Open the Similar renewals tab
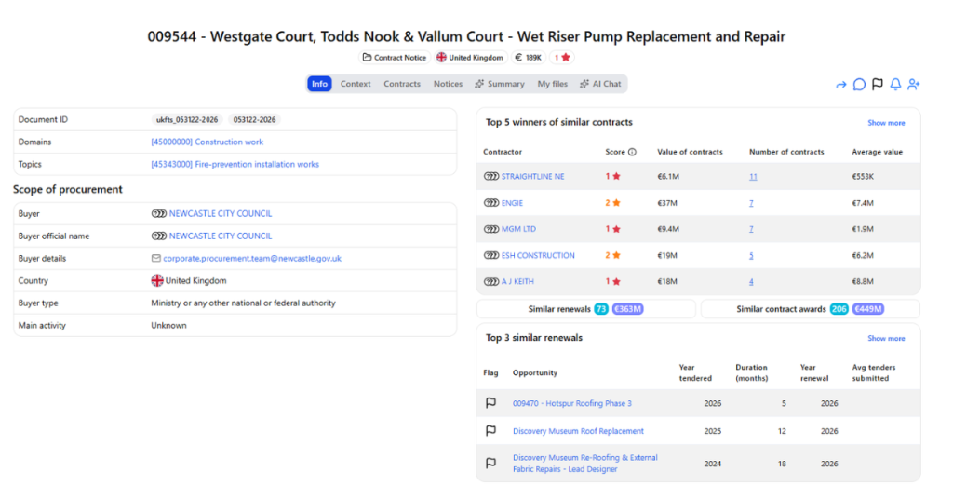 coord(586,309)
